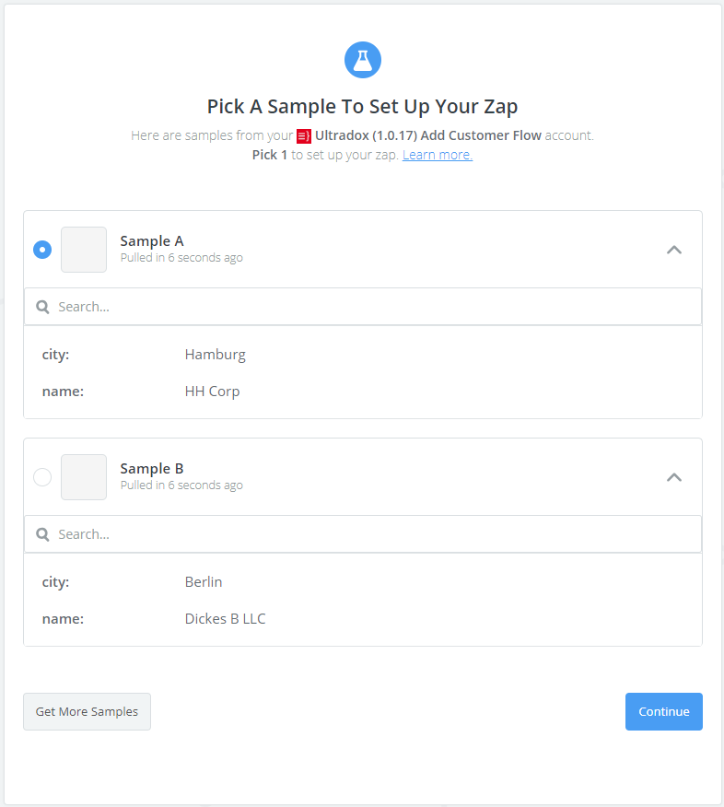Viewport: 724px width, 807px height.
Task: Click Sample A search magnifier icon
Action: (x=42, y=307)
